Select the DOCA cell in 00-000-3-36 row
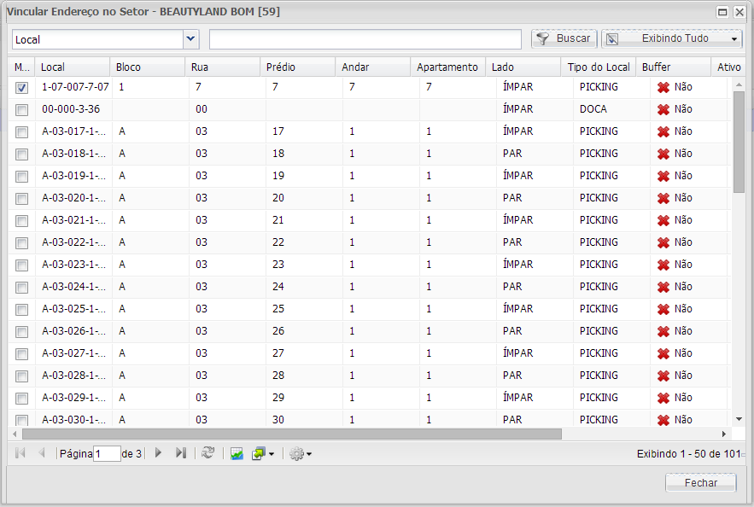754x507 pixels. pyautogui.click(x=611, y=109)
